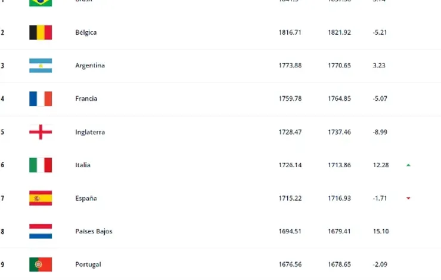The width and height of the screenshot is (441, 280).
Task: Click the Italy flag icon
Action: [x=41, y=165]
